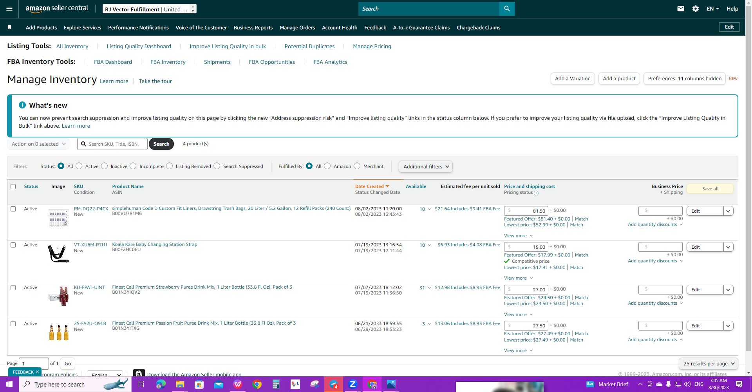Click the bookmark flag icon
The width and height of the screenshot is (752, 392).
point(9,27)
